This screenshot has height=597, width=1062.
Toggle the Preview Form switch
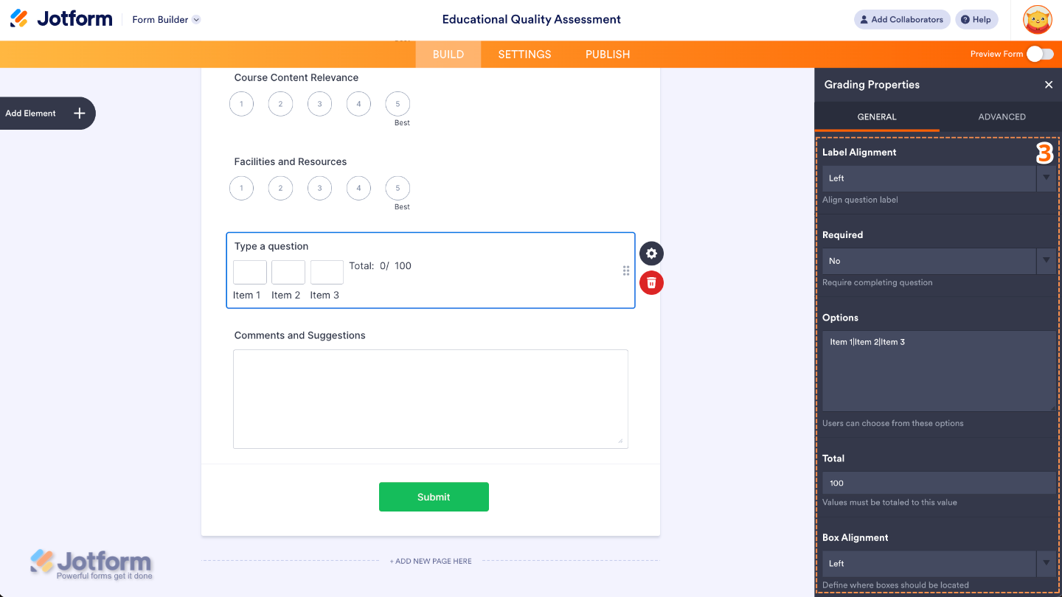(x=1040, y=54)
